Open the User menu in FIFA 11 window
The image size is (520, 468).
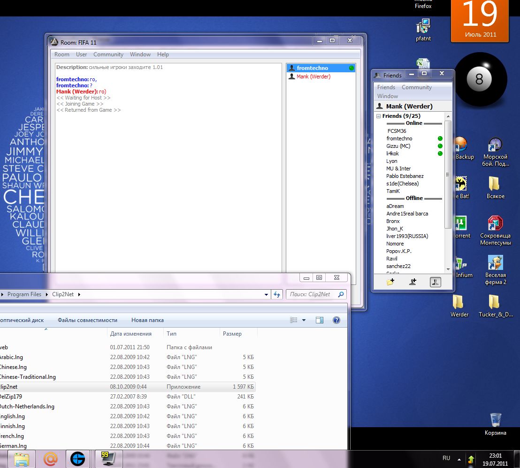point(81,54)
